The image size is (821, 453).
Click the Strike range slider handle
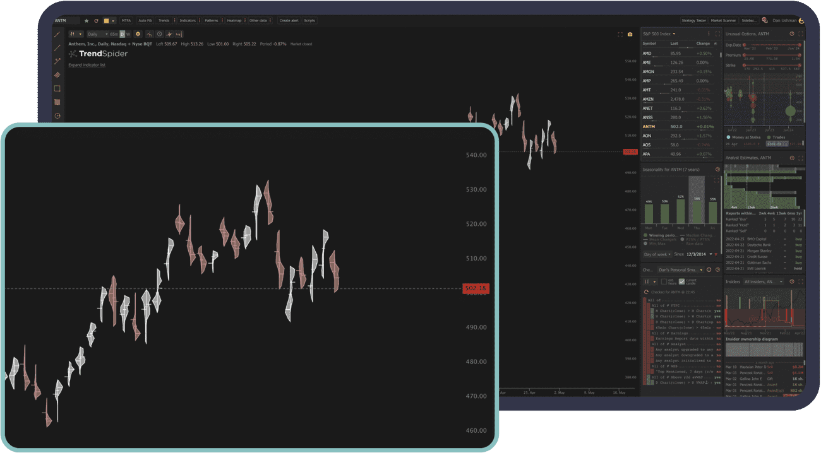[x=745, y=65]
